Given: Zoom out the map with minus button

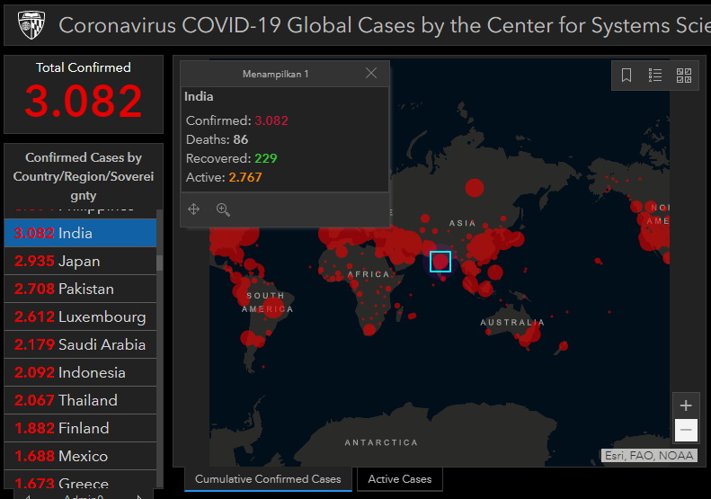Looking at the screenshot, I should 686,430.
